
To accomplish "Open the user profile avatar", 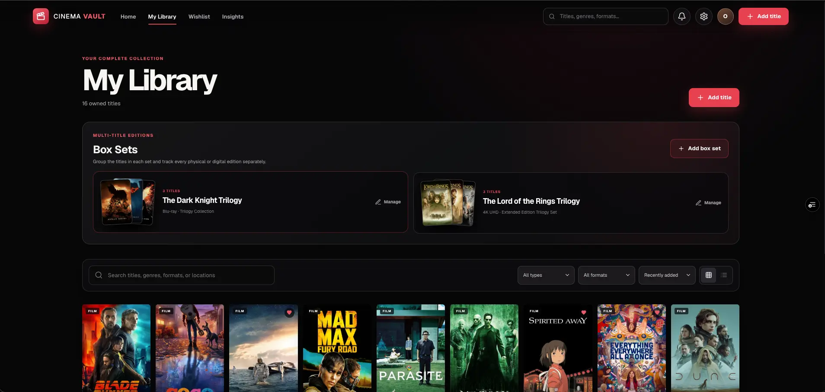I will pyautogui.click(x=726, y=16).
